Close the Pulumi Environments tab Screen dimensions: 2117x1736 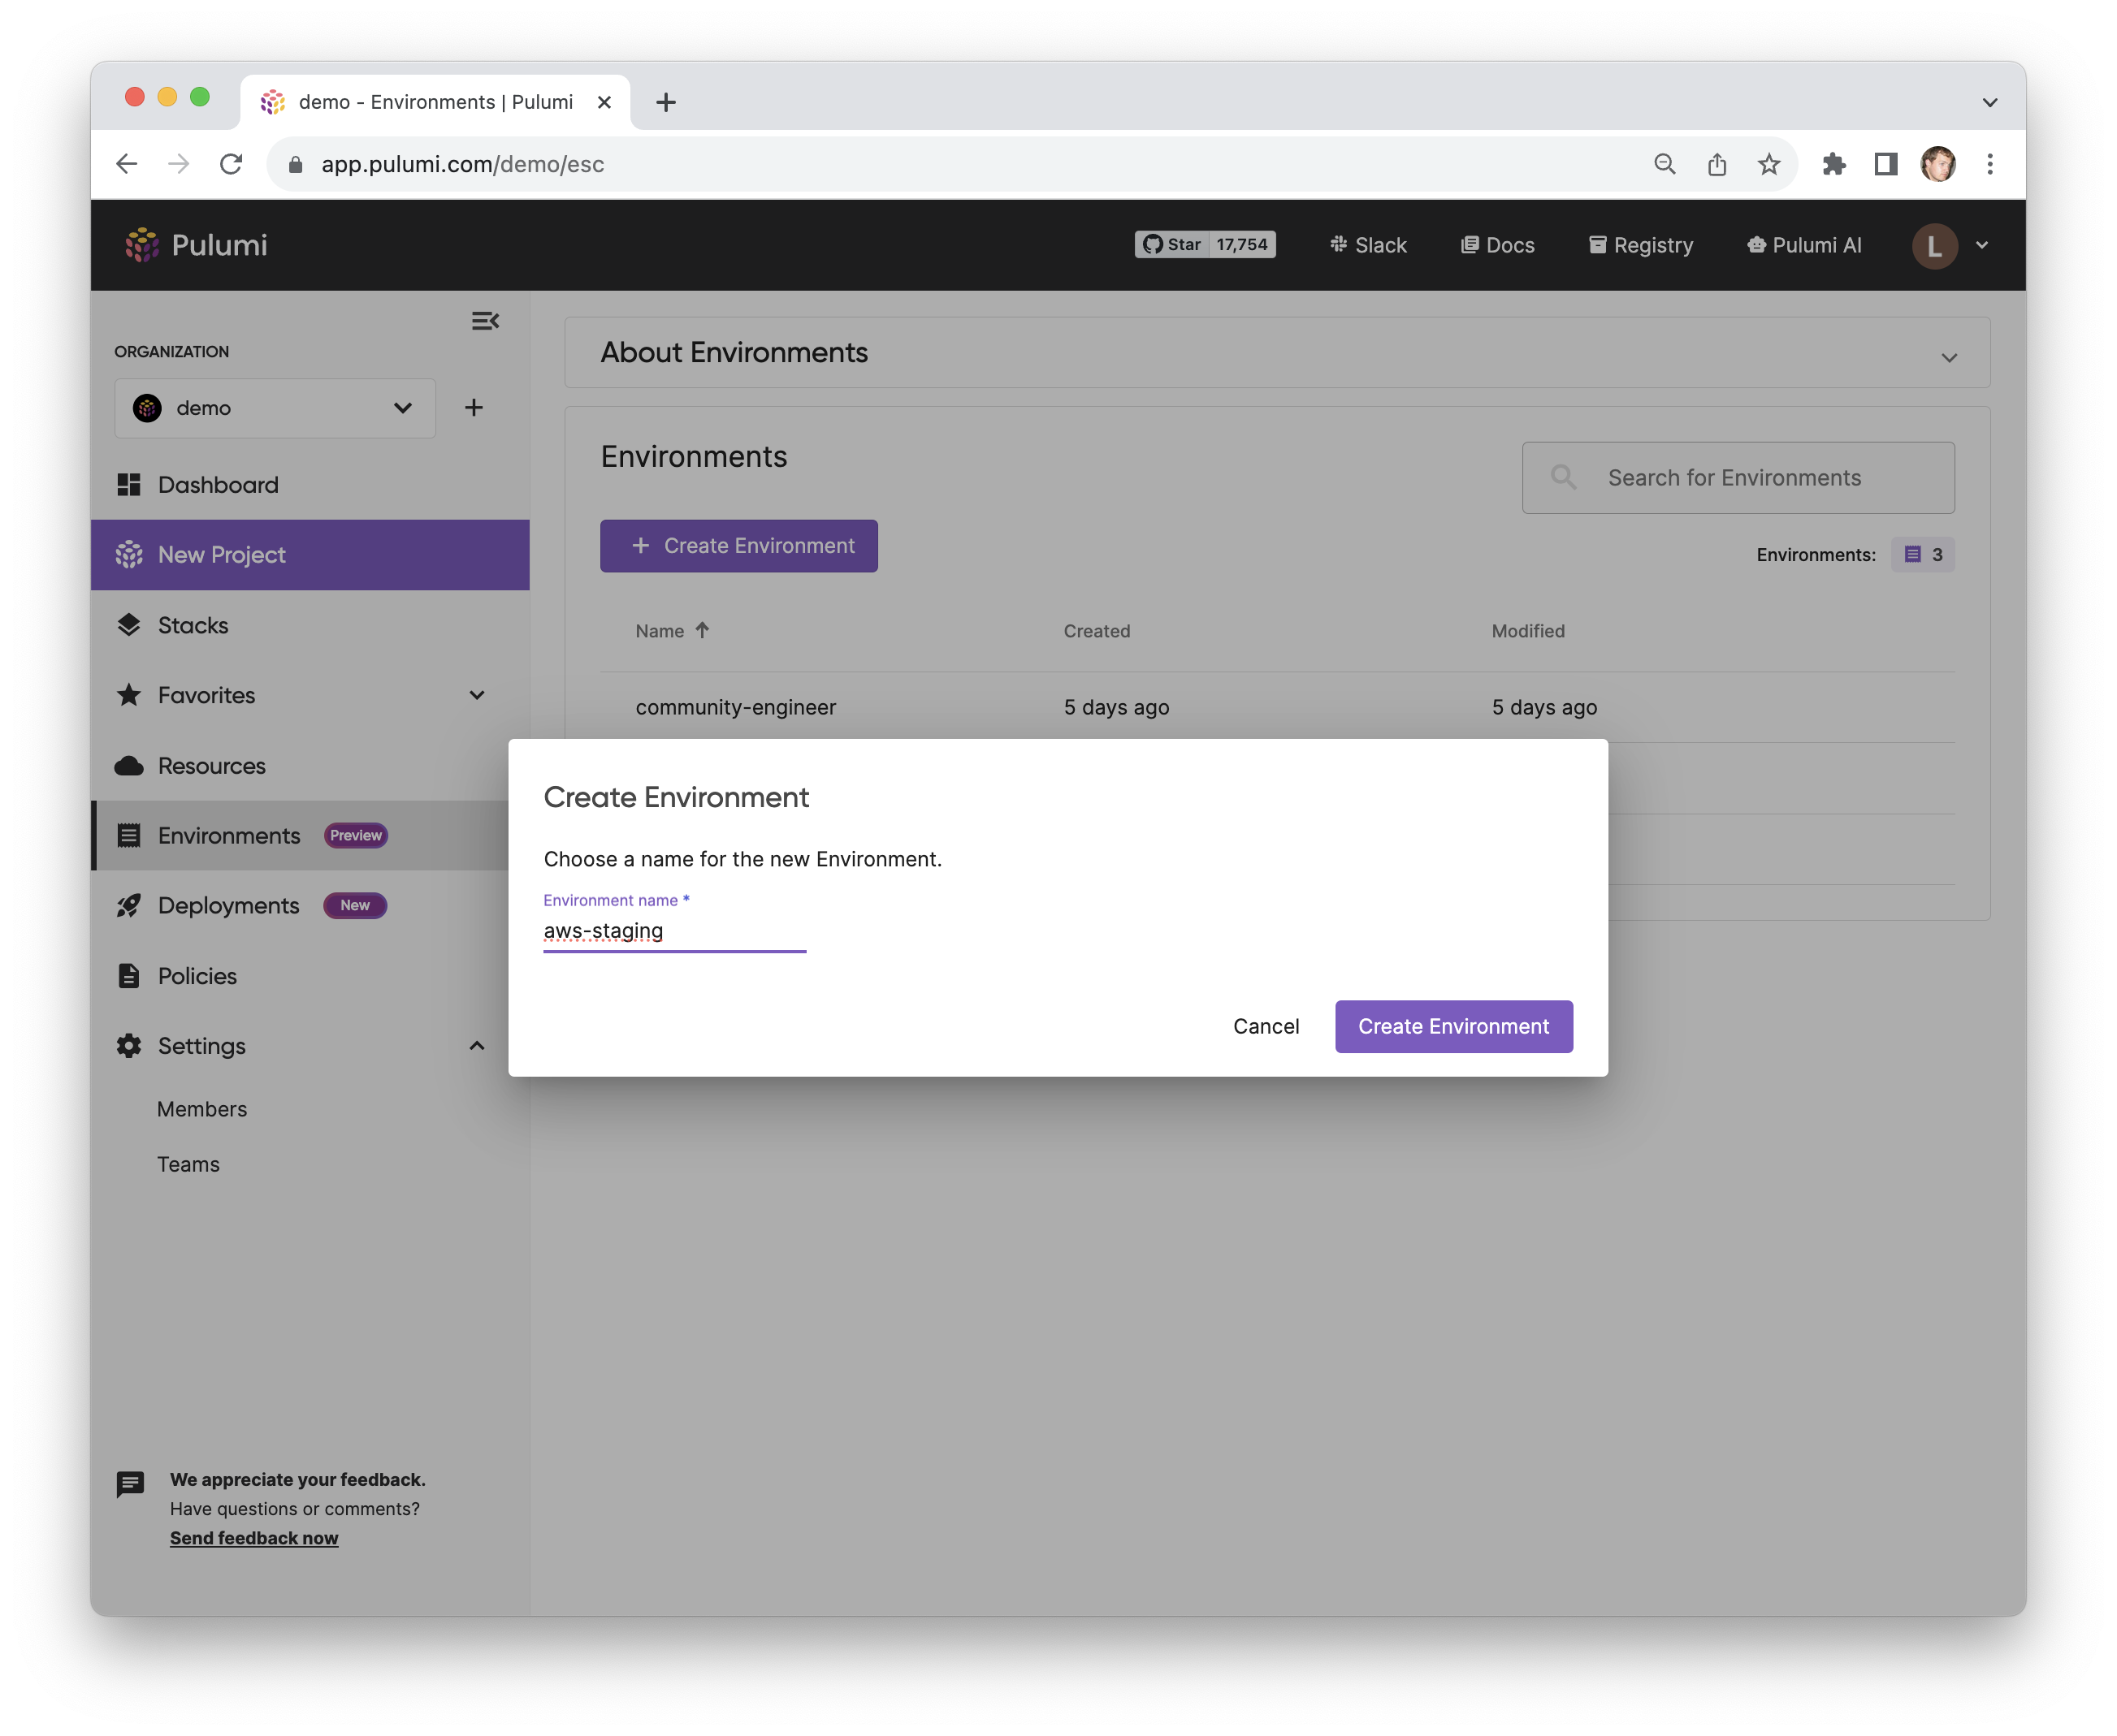pyautogui.click(x=604, y=102)
